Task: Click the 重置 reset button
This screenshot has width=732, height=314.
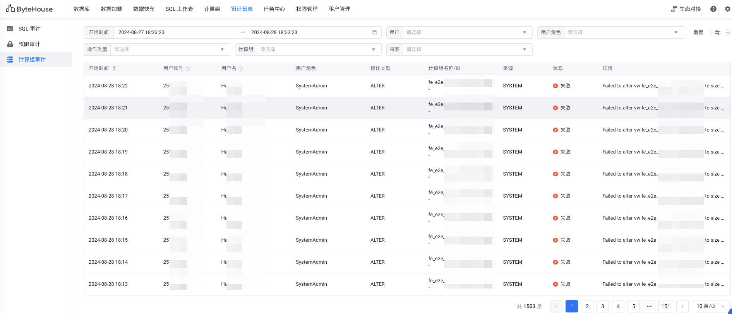Action: tap(698, 32)
